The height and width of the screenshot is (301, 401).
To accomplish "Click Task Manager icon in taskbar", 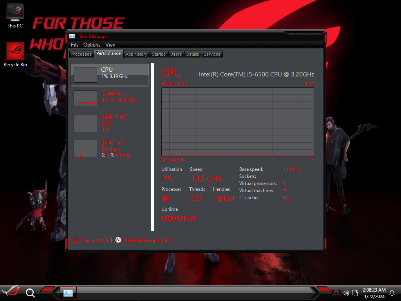I will coord(68,293).
